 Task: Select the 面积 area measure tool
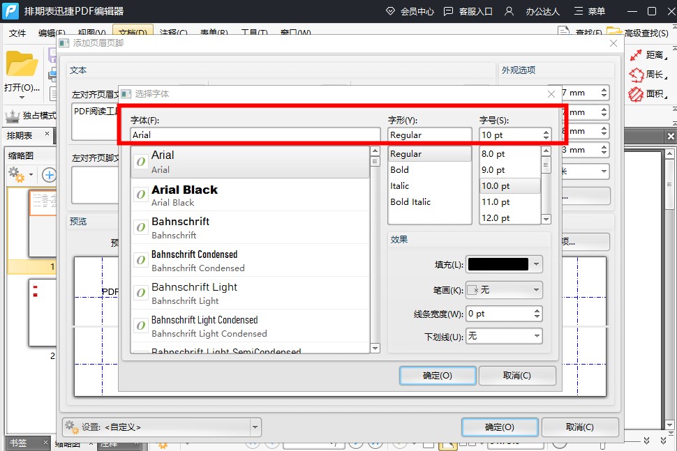(636, 93)
